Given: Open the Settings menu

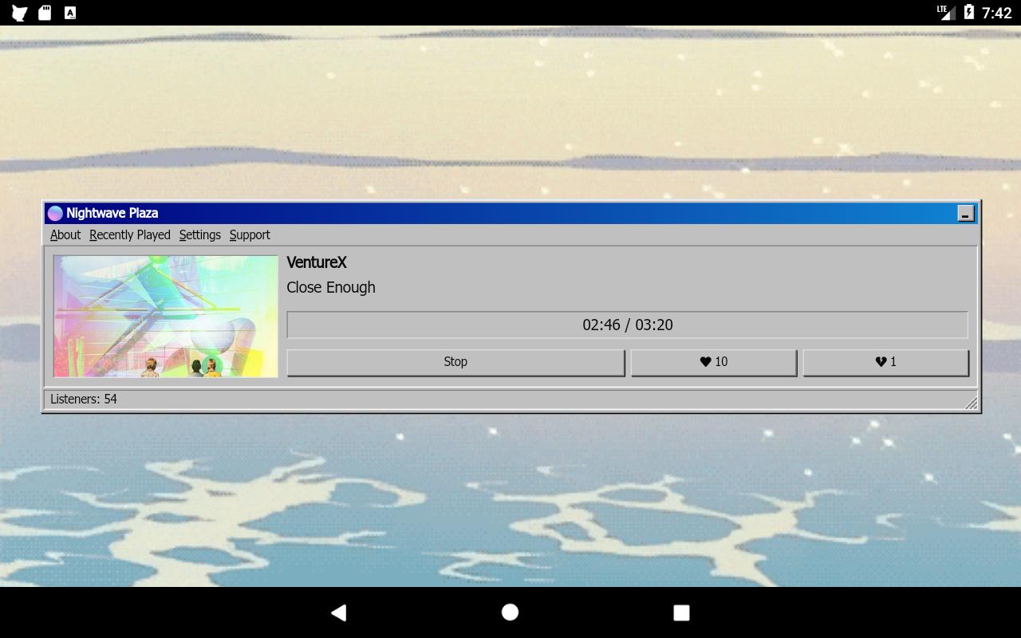Looking at the screenshot, I should (200, 234).
